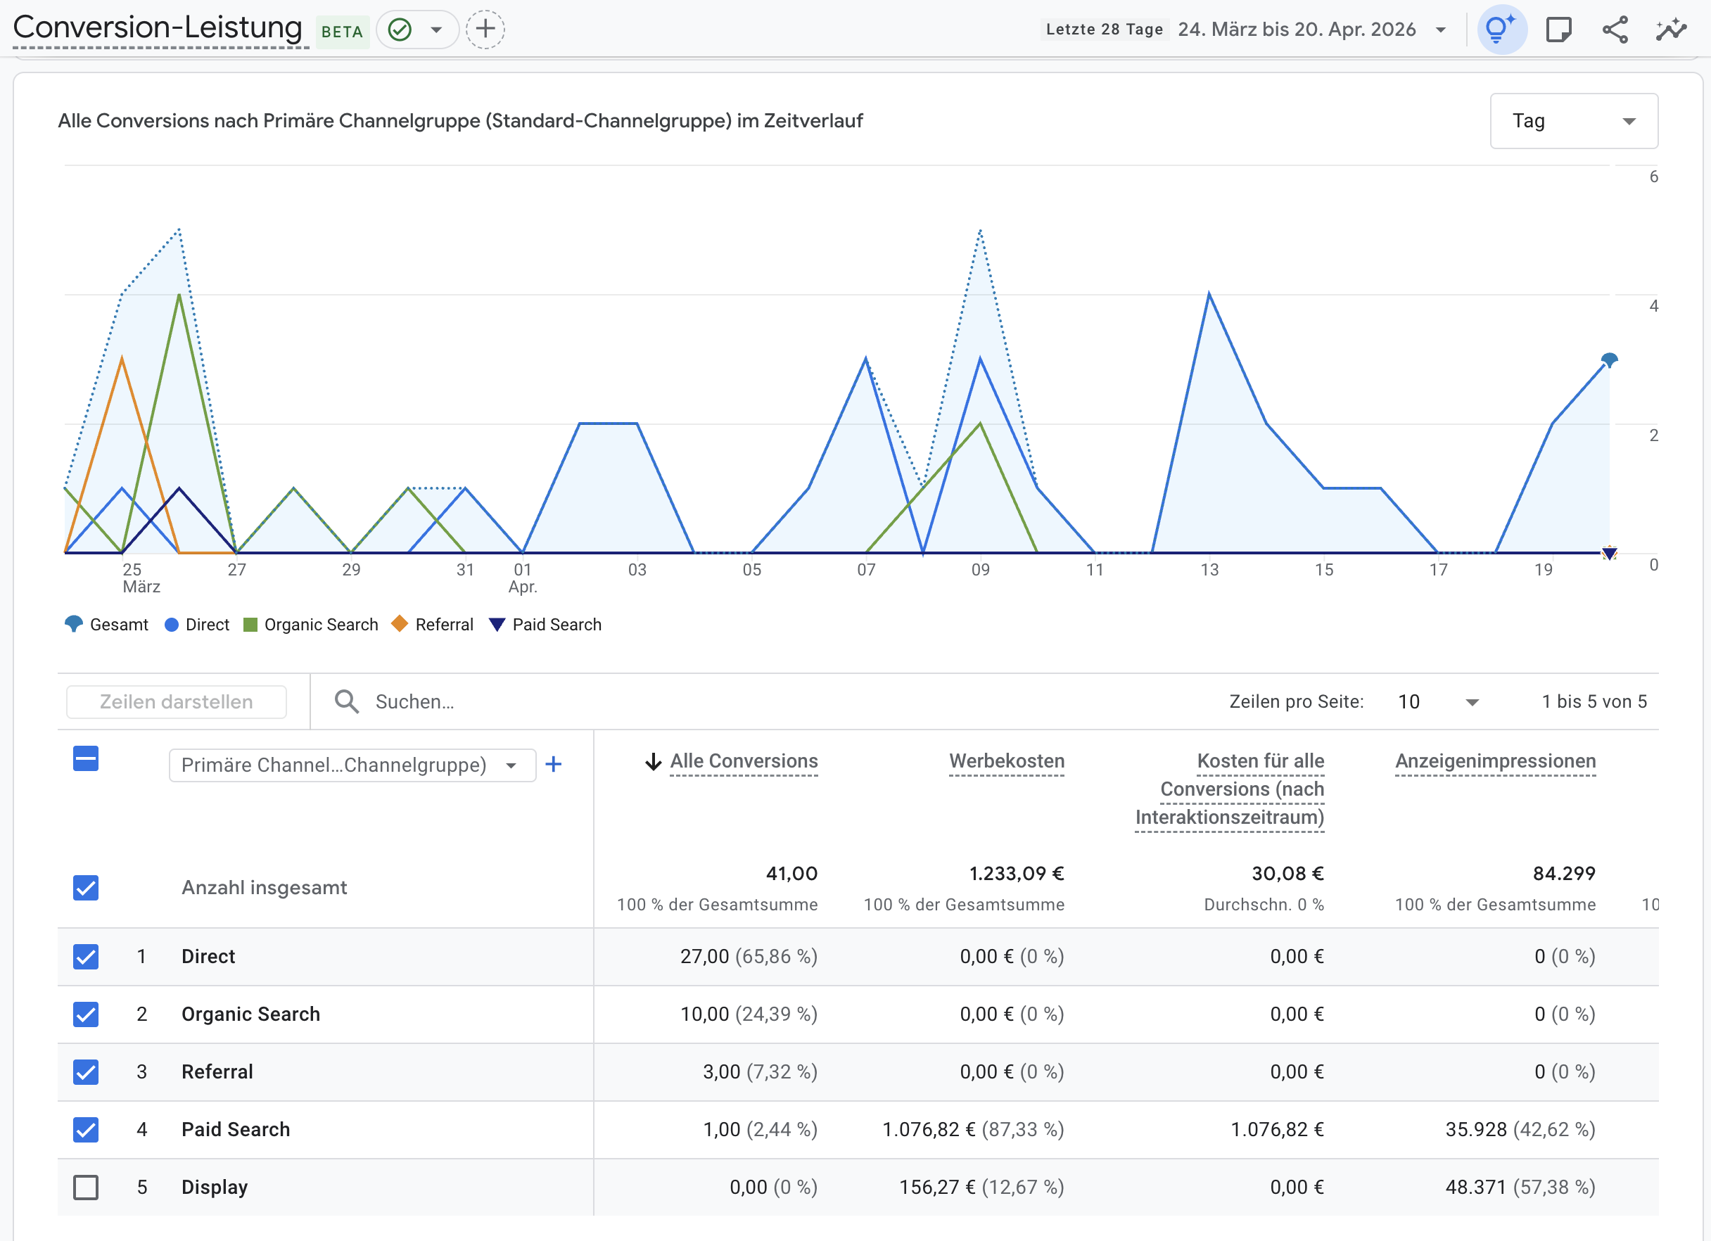Click the search magnifier in the table
The image size is (1711, 1241).
pyautogui.click(x=346, y=701)
